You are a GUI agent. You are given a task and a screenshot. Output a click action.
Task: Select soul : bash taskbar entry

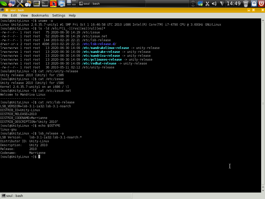point(112,4)
